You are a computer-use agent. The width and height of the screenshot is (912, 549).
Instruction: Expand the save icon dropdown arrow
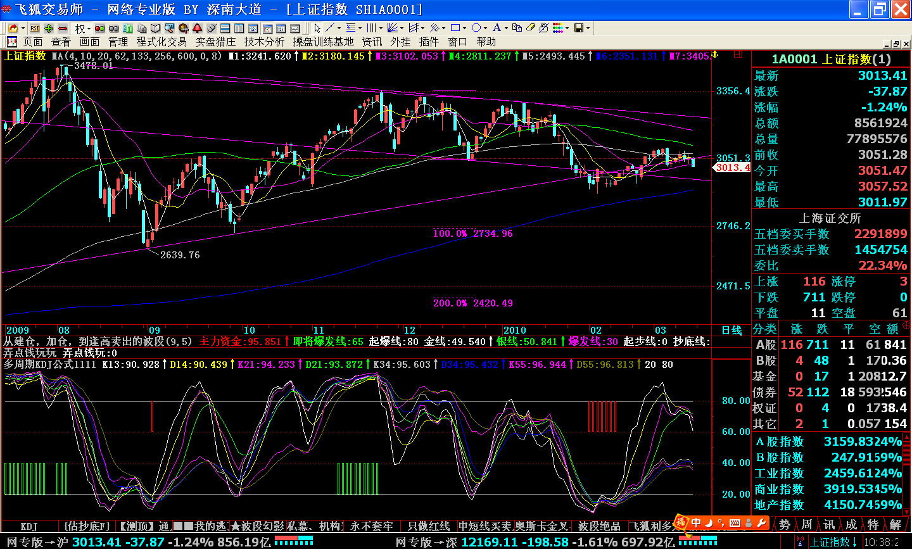(x=588, y=28)
